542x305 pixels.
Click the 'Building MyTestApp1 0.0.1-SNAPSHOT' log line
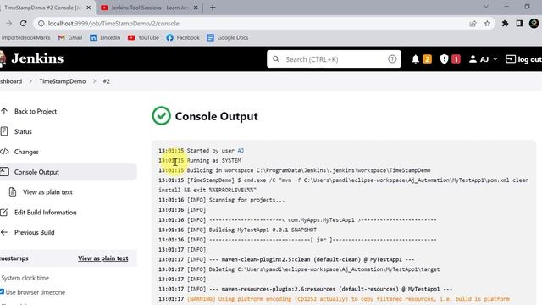click(263, 230)
